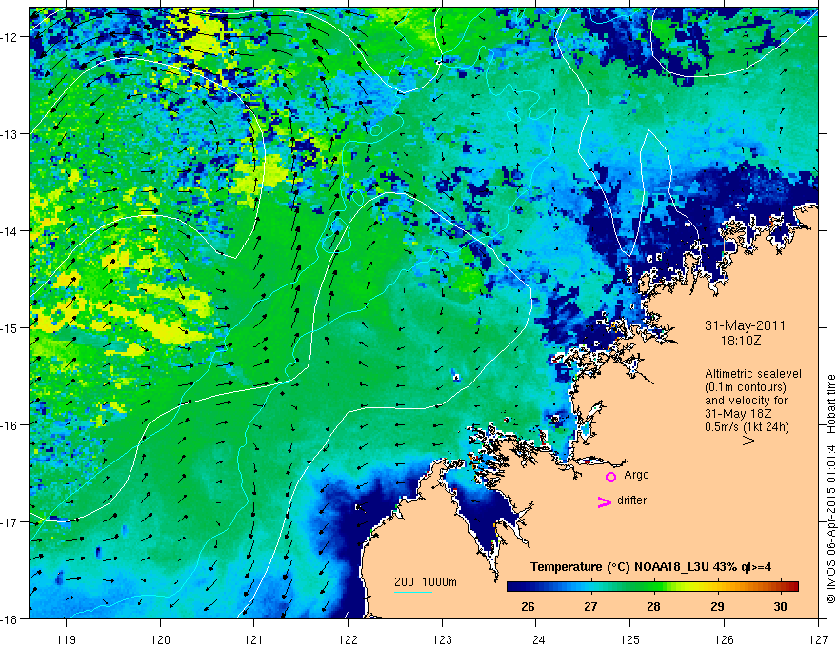Click the magenta drifter arrowhead symbol
This screenshot has width=838, height=647.
tap(604, 502)
